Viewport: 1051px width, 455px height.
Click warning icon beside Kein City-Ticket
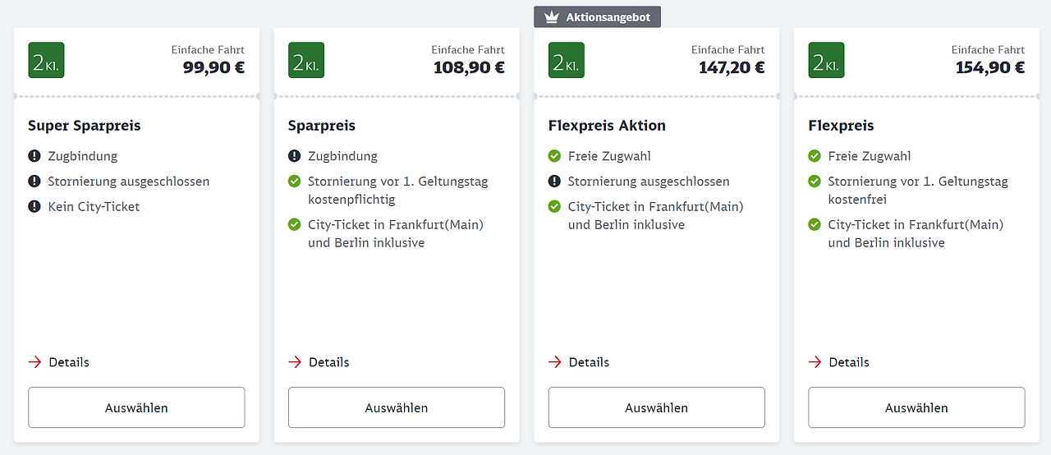click(x=34, y=207)
